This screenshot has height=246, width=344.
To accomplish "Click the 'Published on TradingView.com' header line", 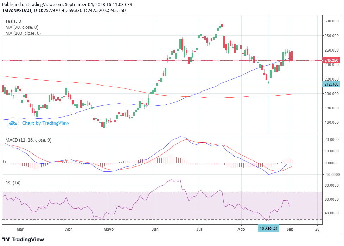I will click(68, 4).
